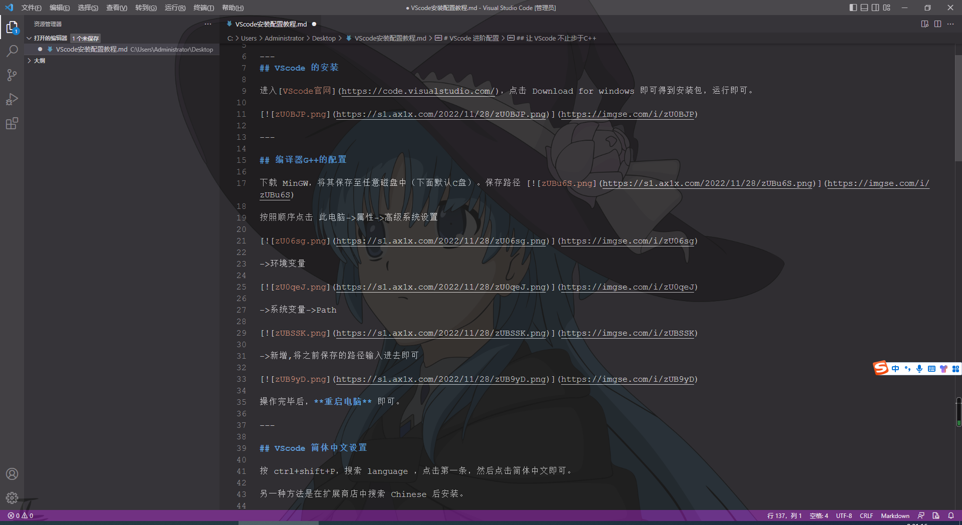
Task: Click imgse.com/i/zU06sg link on line 21
Action: point(627,241)
